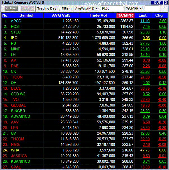Viewport: 169px width, 170px height.
Task: Select the ADVA01CD symbol
Action: [20, 116]
